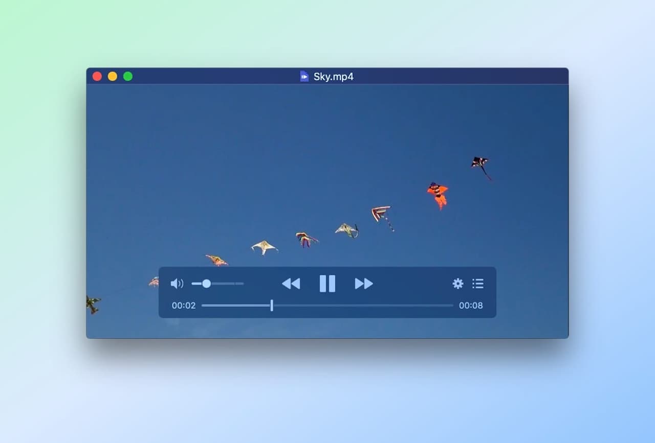Viewport: 655px width, 443px height.
Task: Fast forward the video
Action: coord(364,284)
